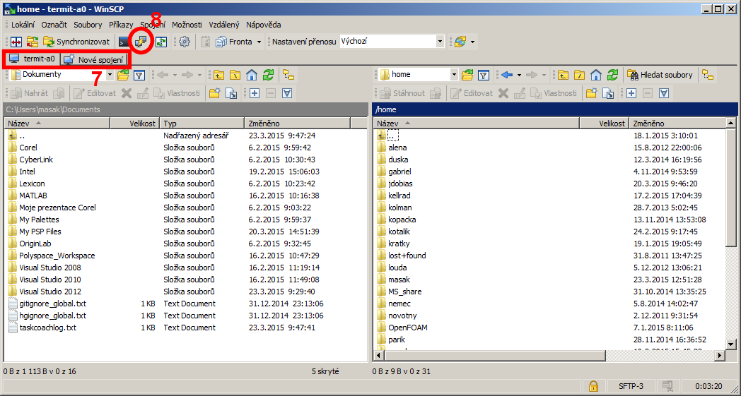
Task: Toggle the remote directory tree icon
Action: pyautogui.click(x=708, y=75)
